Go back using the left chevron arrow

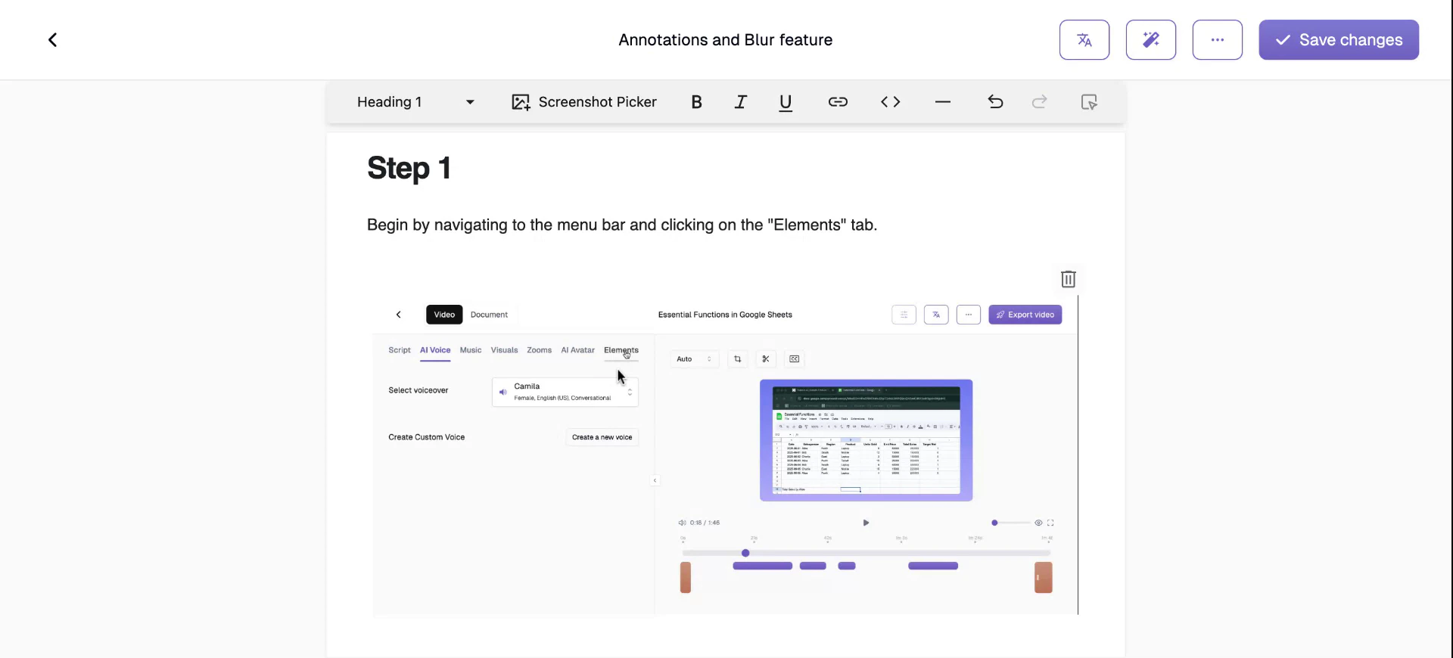click(52, 39)
